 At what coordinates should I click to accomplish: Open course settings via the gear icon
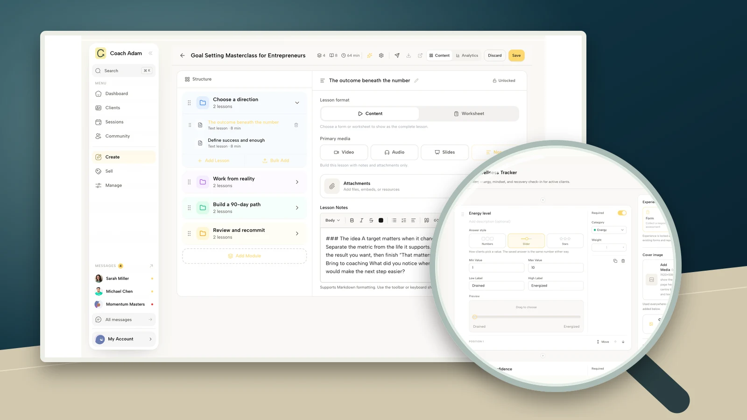coord(381,56)
